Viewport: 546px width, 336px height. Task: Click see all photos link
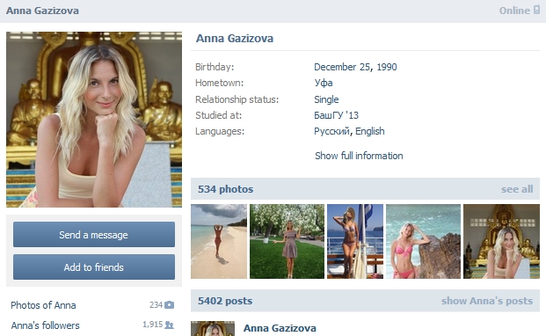coord(517,189)
